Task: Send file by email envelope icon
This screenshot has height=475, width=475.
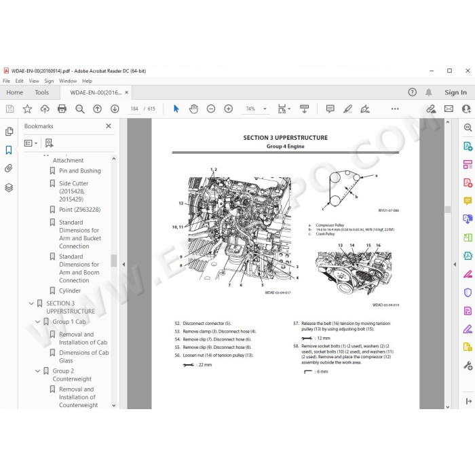Action: pyautogui.click(x=449, y=109)
